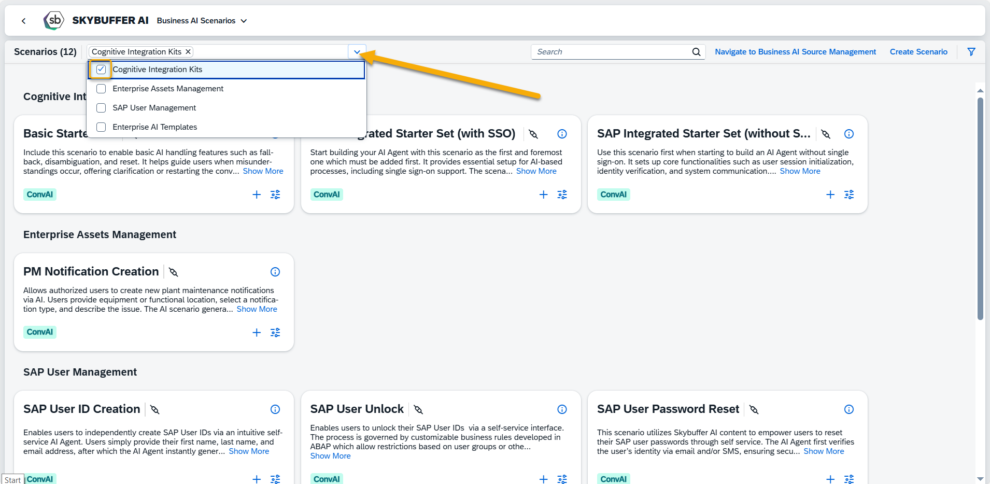Remove the Cognitive Integration Kits token
Screen dimensions: 990x484
click(x=188, y=52)
